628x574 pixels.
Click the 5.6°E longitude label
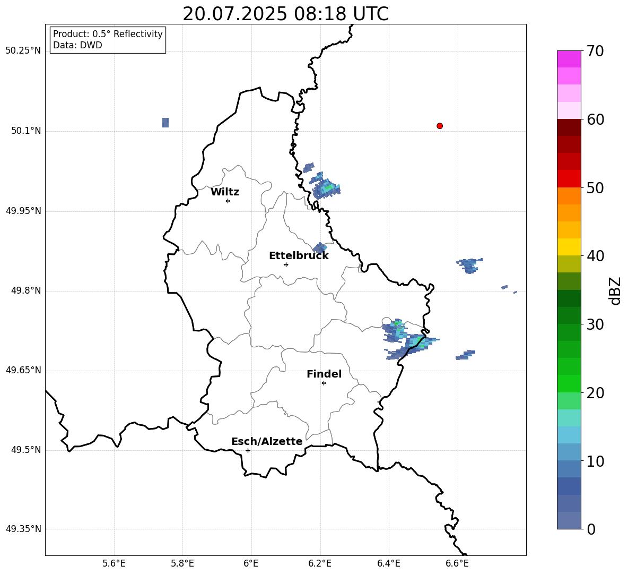(x=114, y=564)
